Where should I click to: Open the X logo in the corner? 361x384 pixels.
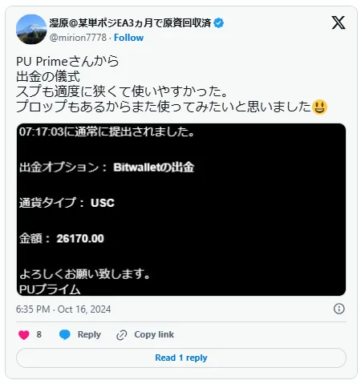click(339, 22)
